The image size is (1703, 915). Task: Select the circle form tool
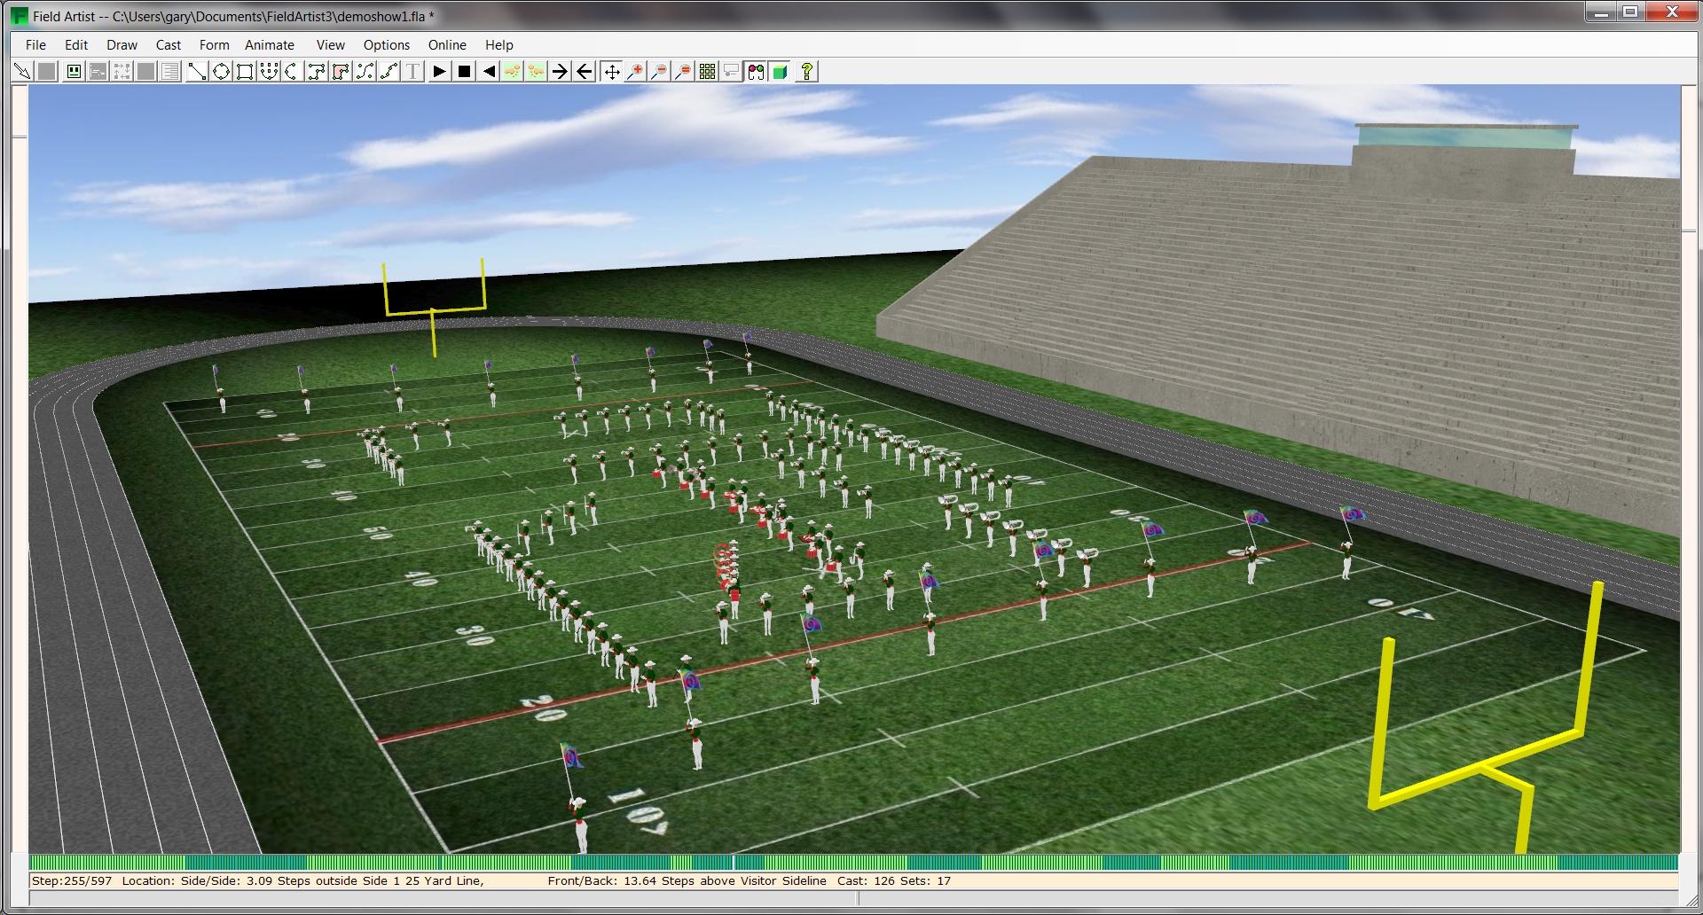pos(221,72)
